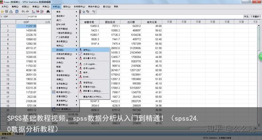Click the Print icon in toolbar
This screenshot has width=262, height=140.
(11, 12)
